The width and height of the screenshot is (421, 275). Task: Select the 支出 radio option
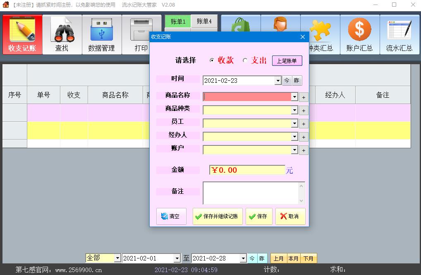245,60
